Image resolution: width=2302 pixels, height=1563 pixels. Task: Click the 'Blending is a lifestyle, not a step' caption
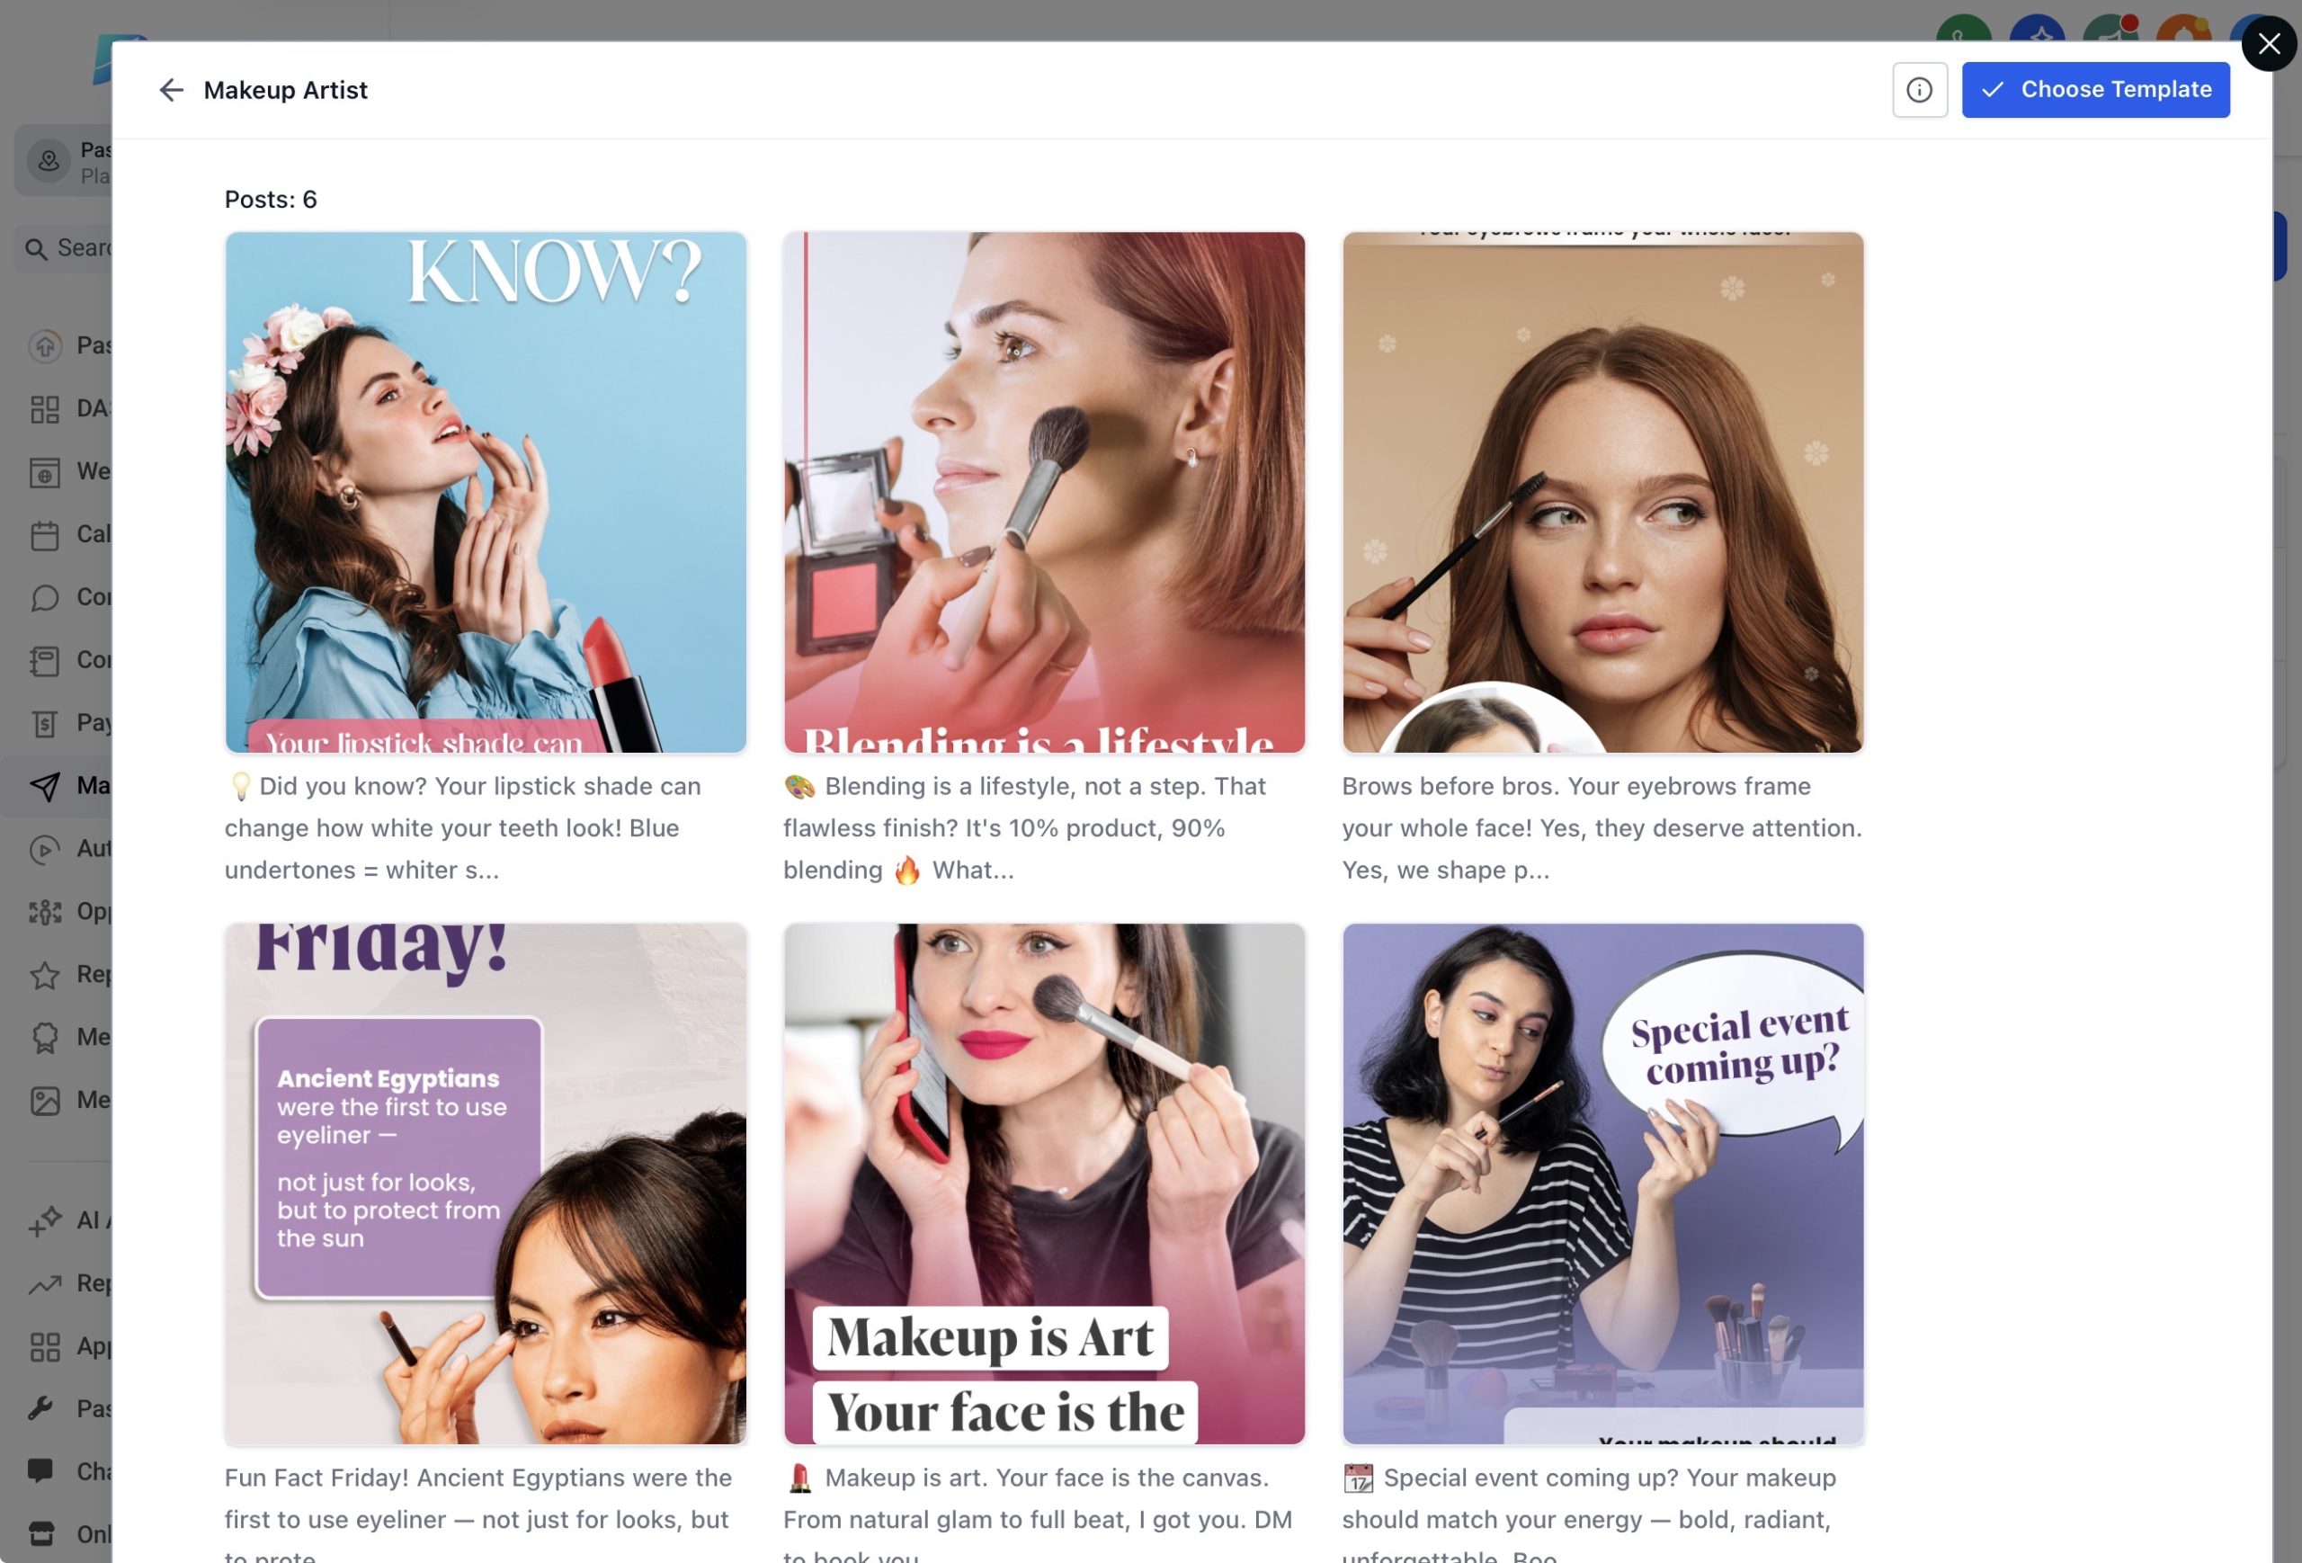click(1024, 828)
